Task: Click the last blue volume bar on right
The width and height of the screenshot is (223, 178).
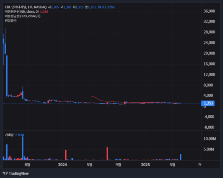Action: [181, 157]
